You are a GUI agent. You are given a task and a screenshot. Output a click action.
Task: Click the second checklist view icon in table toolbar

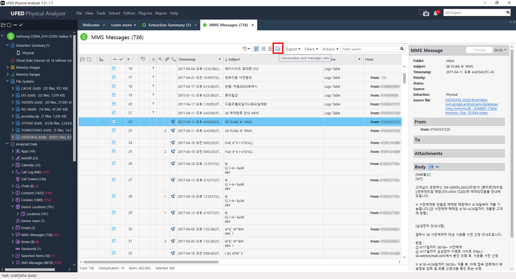click(264, 49)
